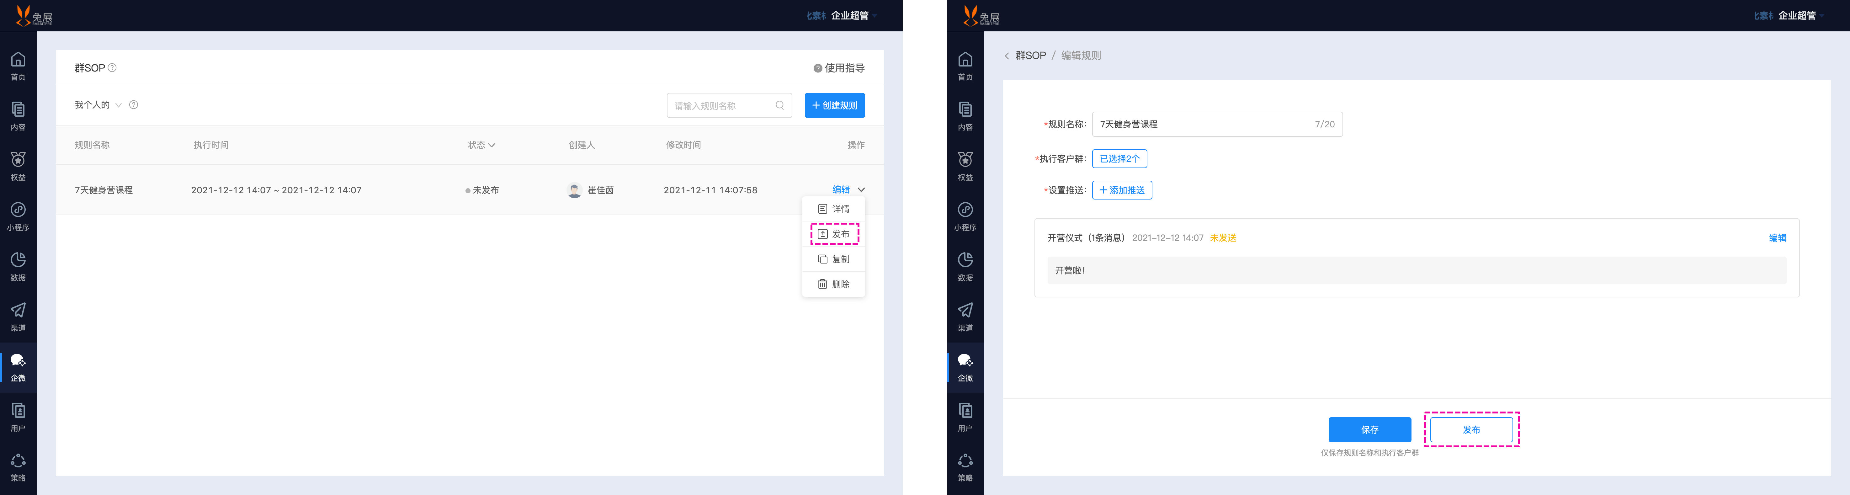1850x495 pixels.
Task: Click 创建规则 button
Action: tap(835, 106)
